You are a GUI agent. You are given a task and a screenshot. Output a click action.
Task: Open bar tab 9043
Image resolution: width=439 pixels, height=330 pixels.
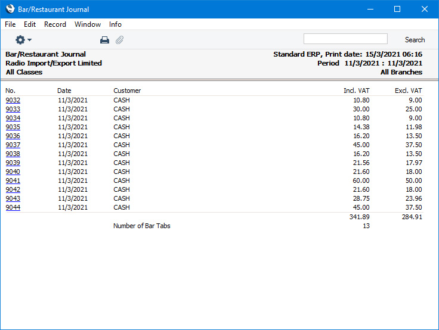tap(13, 198)
